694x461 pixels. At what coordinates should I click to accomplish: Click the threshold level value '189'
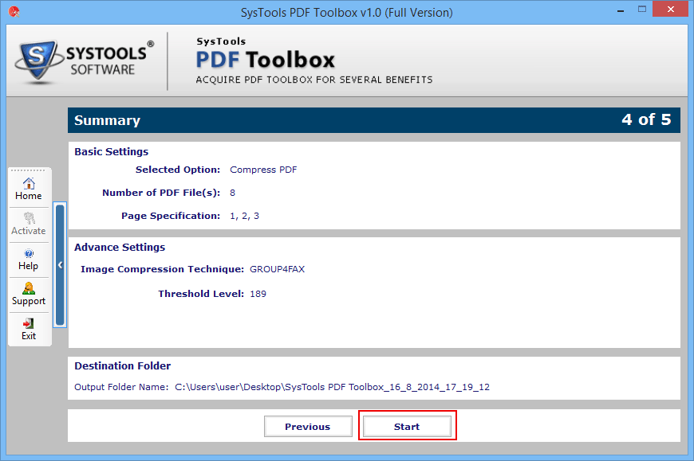(x=258, y=294)
